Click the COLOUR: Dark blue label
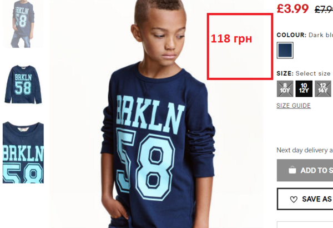The height and width of the screenshot is (228, 333). click(305, 35)
